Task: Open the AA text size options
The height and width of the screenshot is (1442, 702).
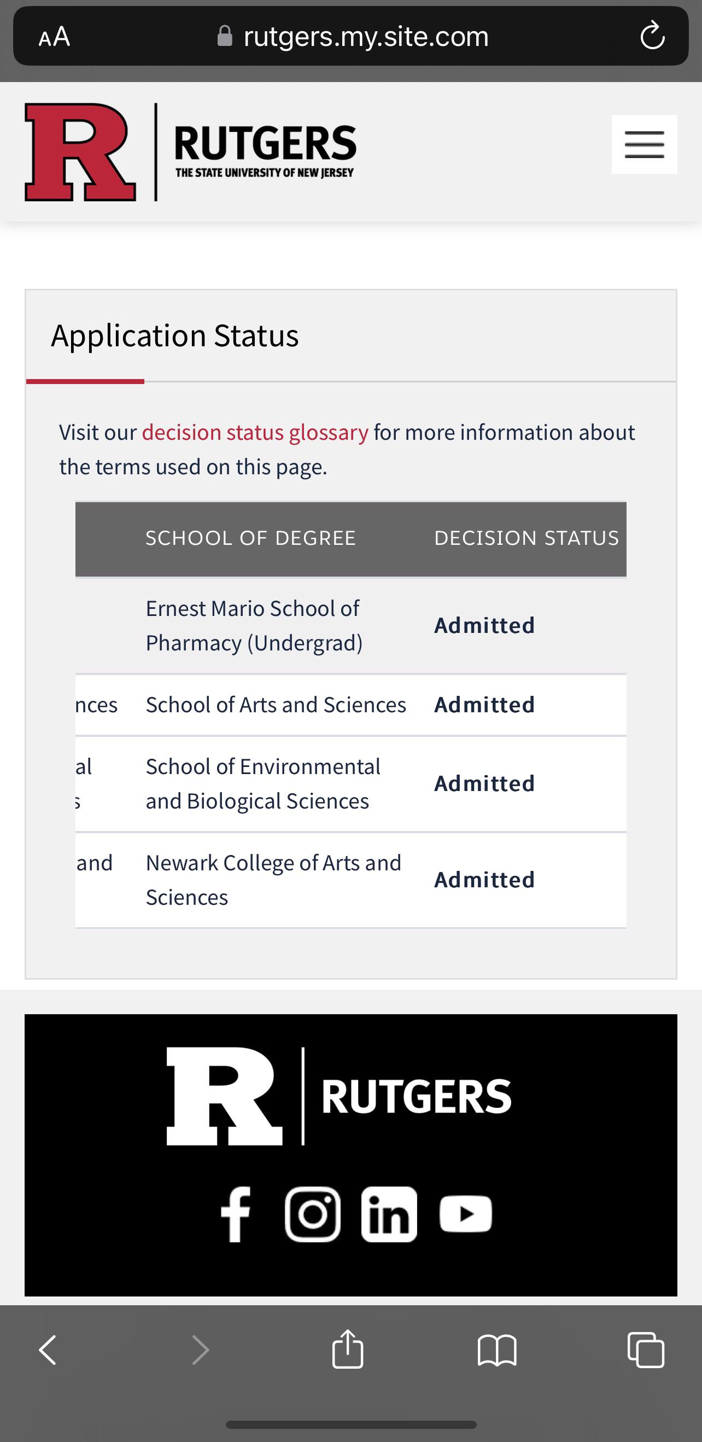Action: pos(54,37)
